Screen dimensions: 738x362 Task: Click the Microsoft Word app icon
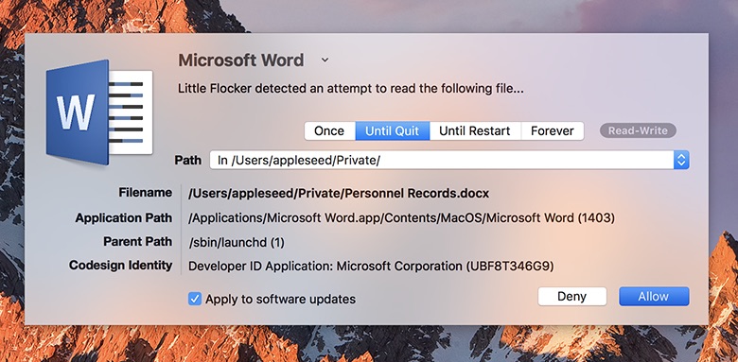coord(99,112)
